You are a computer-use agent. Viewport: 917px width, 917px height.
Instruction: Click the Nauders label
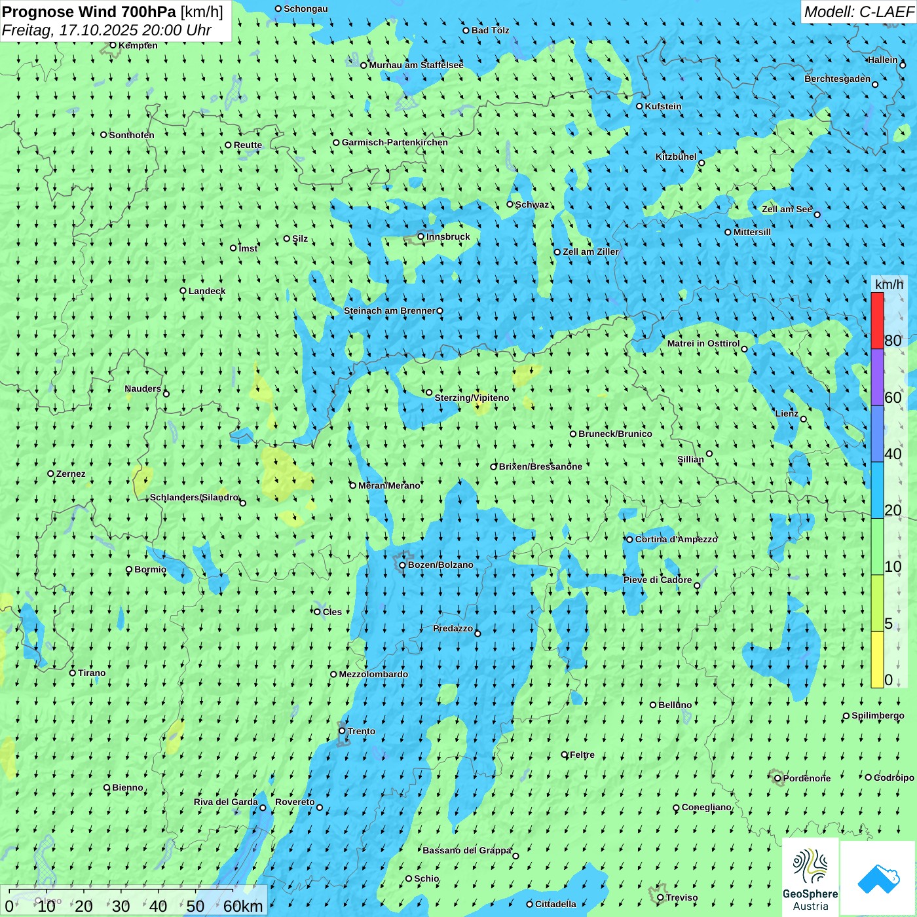click(143, 388)
